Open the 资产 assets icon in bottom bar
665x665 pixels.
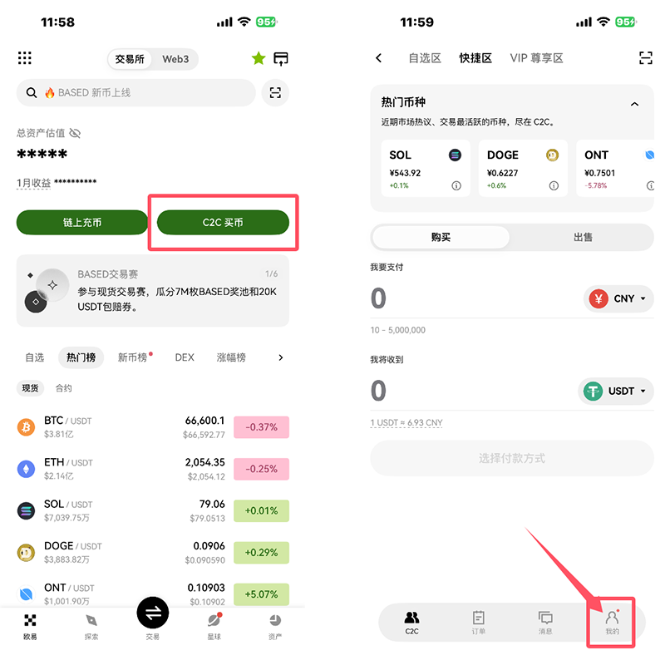click(275, 620)
